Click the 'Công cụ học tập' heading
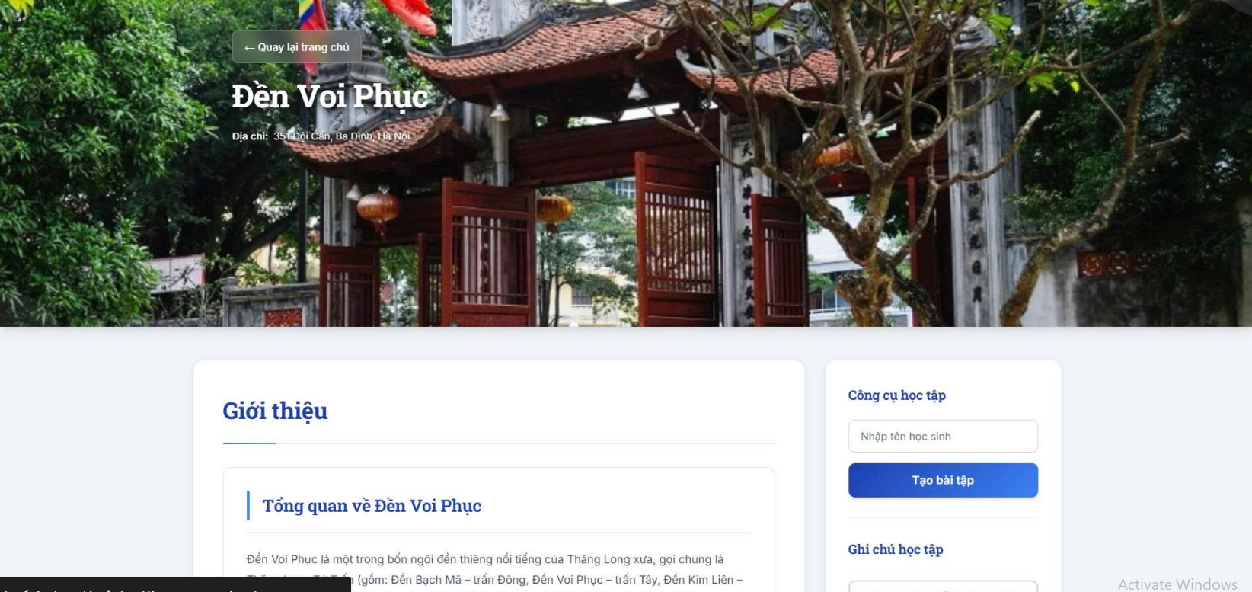The height and width of the screenshot is (592, 1252). 896,395
